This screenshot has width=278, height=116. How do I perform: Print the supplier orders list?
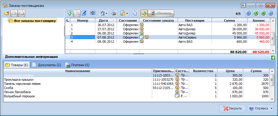click(x=114, y=13)
